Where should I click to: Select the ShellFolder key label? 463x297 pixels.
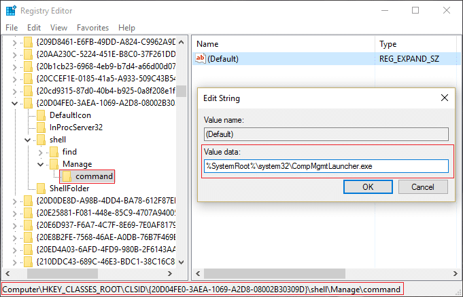coord(69,189)
